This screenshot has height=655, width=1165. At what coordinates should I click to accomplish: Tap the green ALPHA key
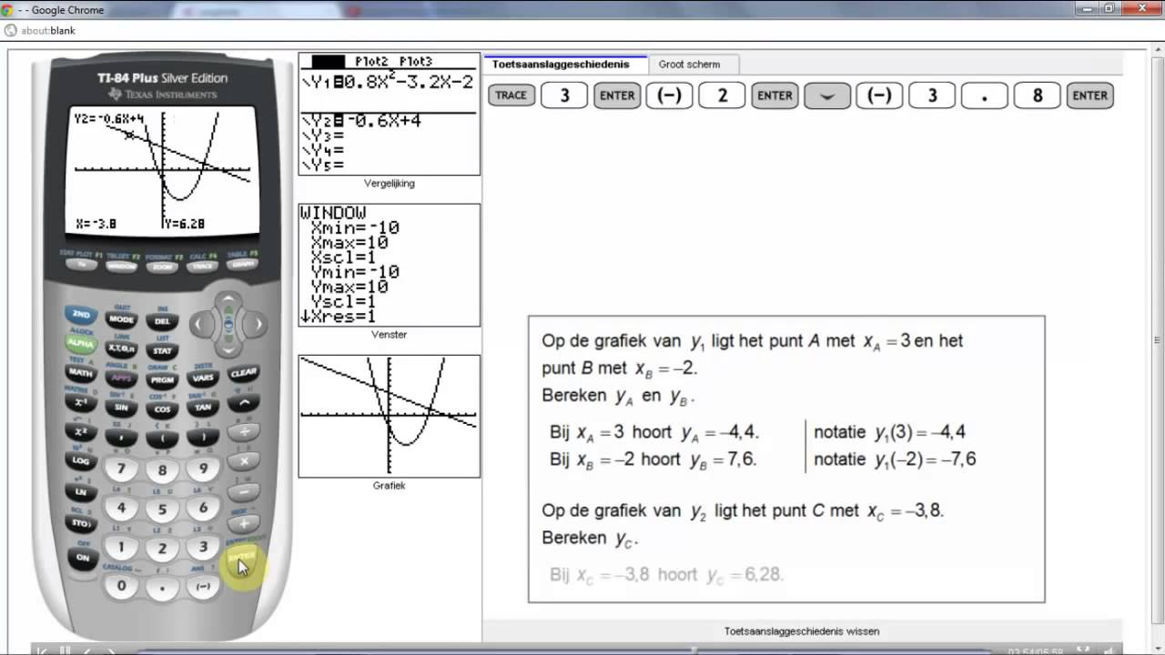tap(81, 343)
